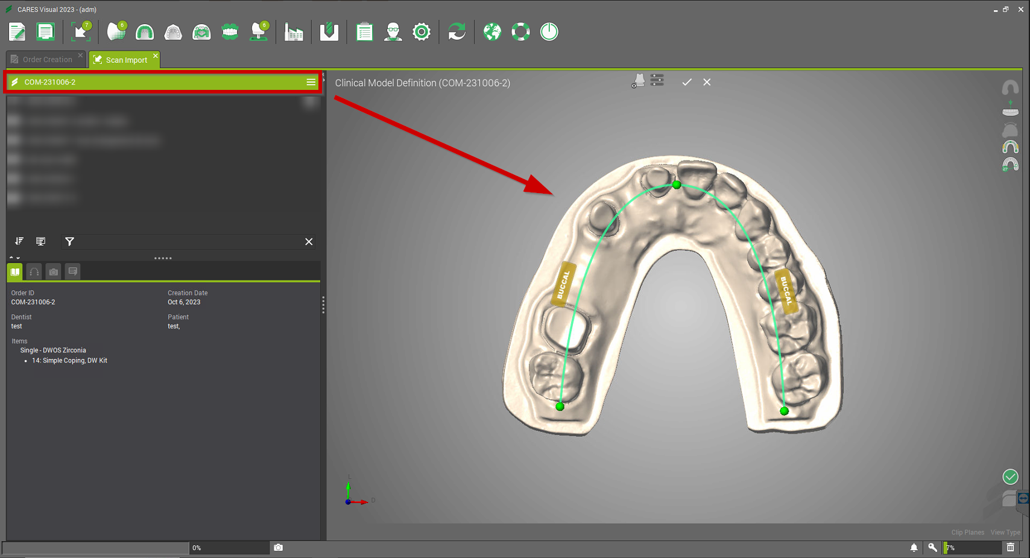The image size is (1030, 558).
Task: Click the list display options icon
Action: [41, 241]
